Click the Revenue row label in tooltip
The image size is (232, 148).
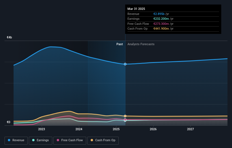[133, 14]
